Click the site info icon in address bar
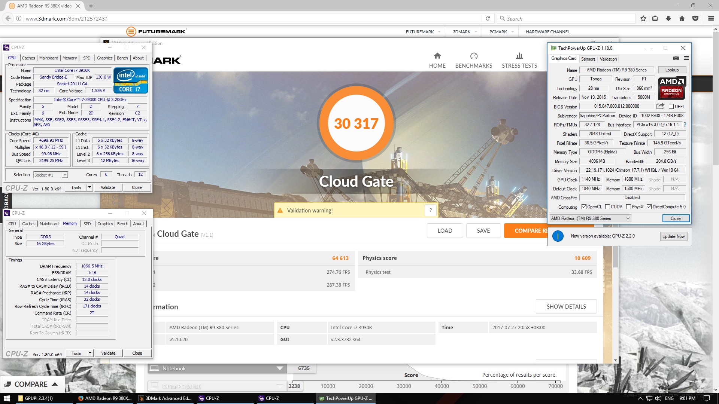719x404 pixels. tap(18, 18)
